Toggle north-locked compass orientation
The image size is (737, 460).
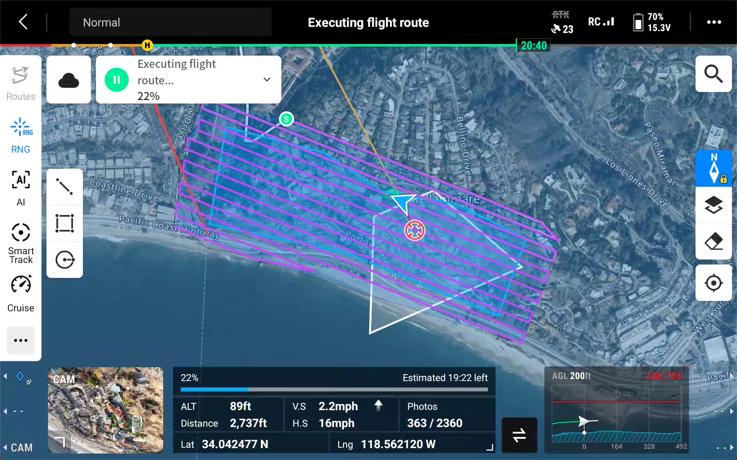point(714,169)
